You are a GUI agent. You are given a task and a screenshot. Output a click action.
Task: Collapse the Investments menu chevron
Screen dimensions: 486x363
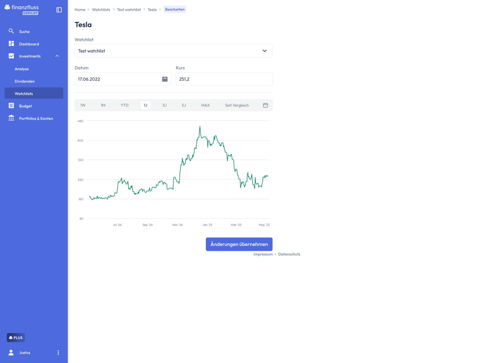(57, 56)
